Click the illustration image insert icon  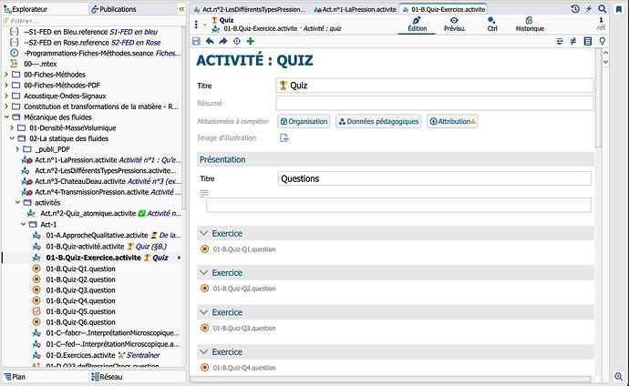284,138
